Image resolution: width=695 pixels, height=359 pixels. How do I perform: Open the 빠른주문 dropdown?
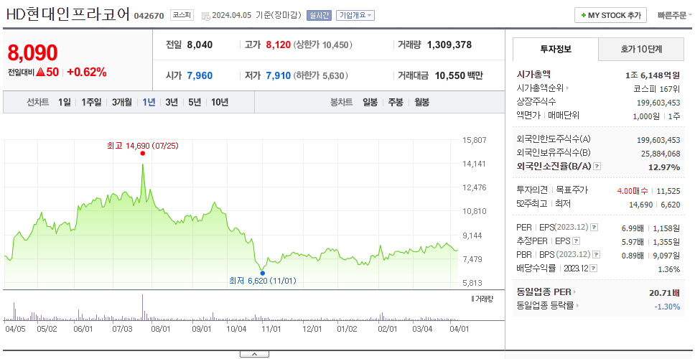coord(675,15)
